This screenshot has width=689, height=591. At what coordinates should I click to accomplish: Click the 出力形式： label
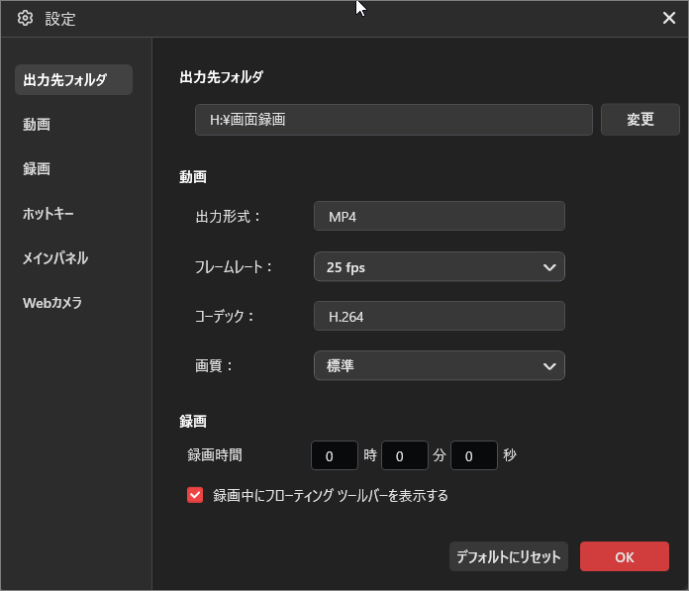[228, 217]
